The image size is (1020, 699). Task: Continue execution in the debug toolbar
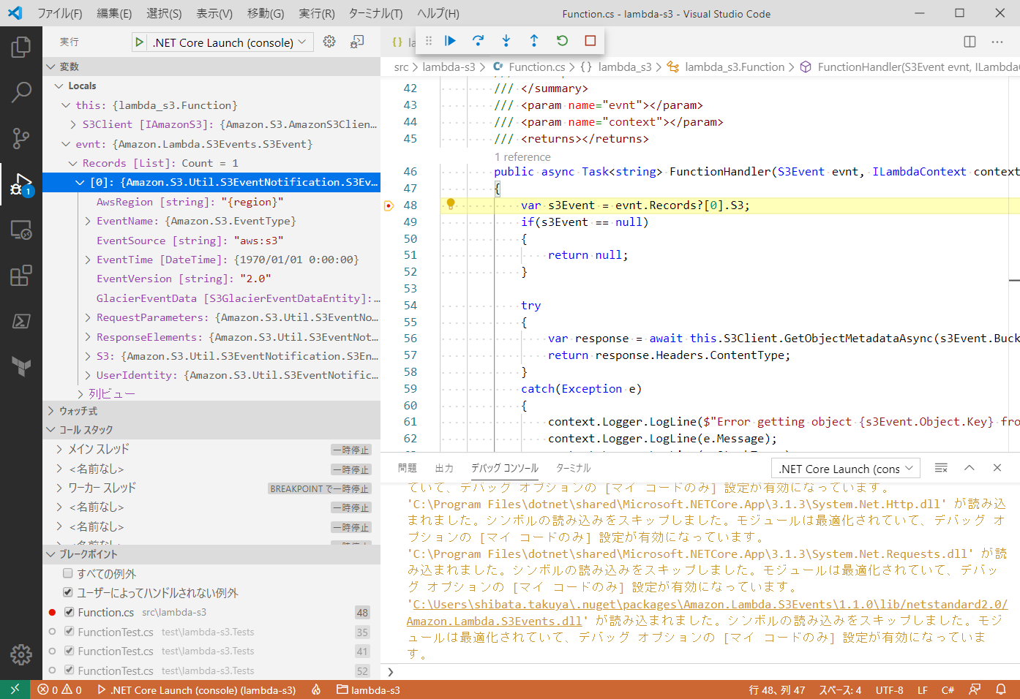[x=450, y=40]
